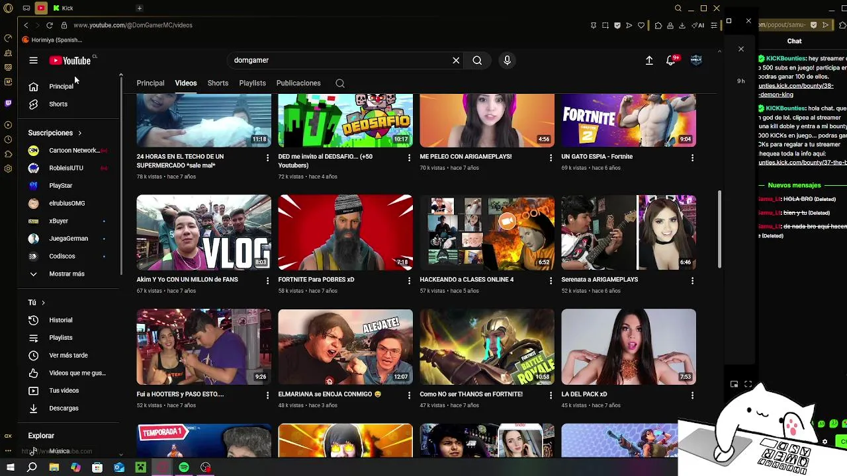Screen dimensions: 847x476
Task: Open options menu for FORTNITE Para POBRES xD
Action: click(x=409, y=280)
